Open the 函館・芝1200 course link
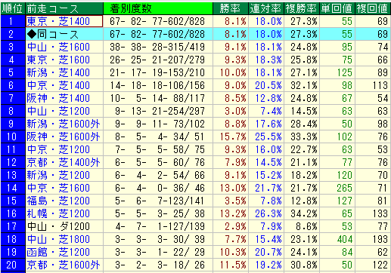 (58, 252)
